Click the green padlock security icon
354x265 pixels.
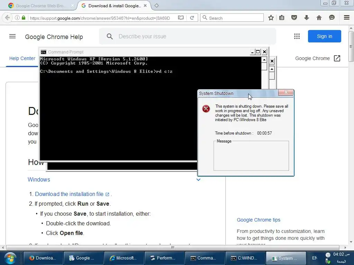point(24,18)
